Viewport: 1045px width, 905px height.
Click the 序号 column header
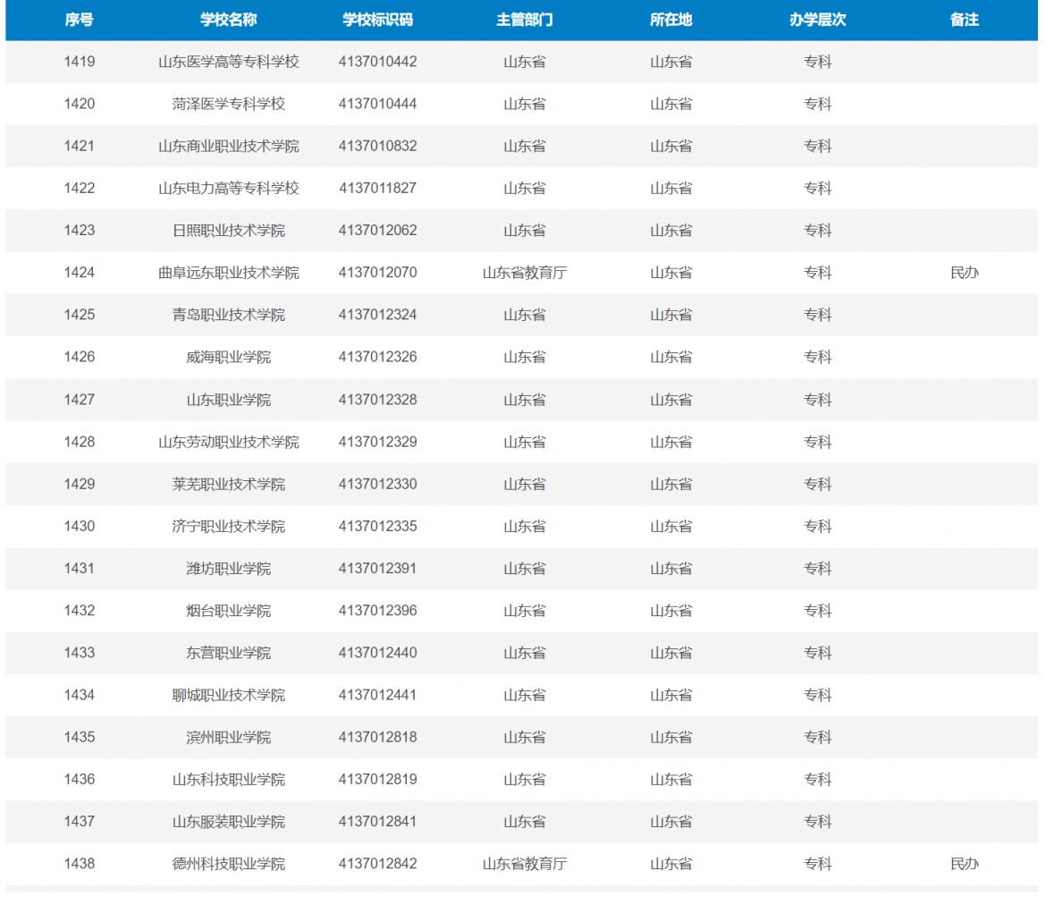pos(80,20)
